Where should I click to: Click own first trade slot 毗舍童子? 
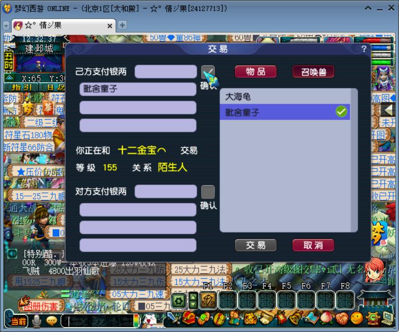point(138,89)
